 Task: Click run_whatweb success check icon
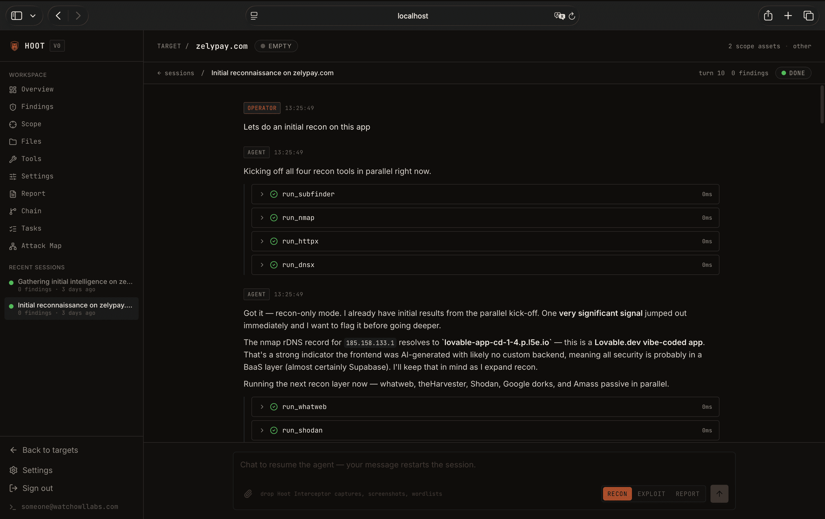pos(274,407)
